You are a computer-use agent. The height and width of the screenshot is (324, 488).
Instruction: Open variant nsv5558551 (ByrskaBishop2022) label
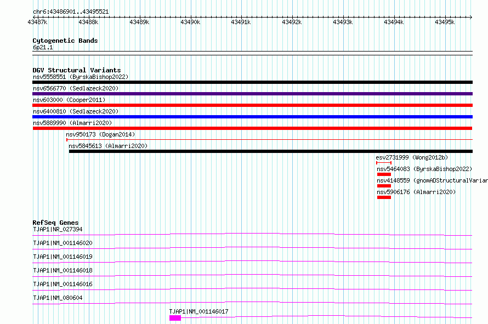click(x=81, y=77)
